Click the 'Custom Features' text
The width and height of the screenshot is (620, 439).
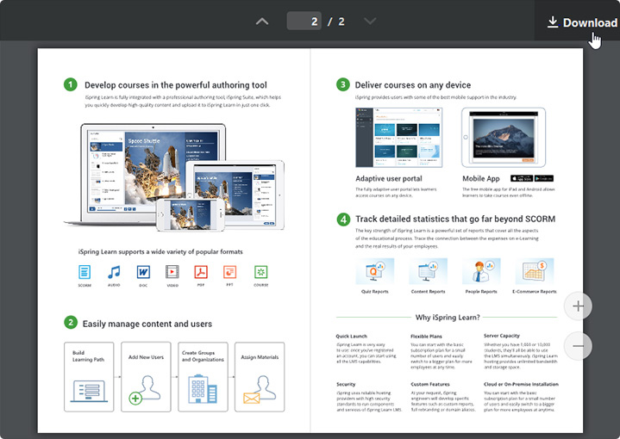point(430,384)
